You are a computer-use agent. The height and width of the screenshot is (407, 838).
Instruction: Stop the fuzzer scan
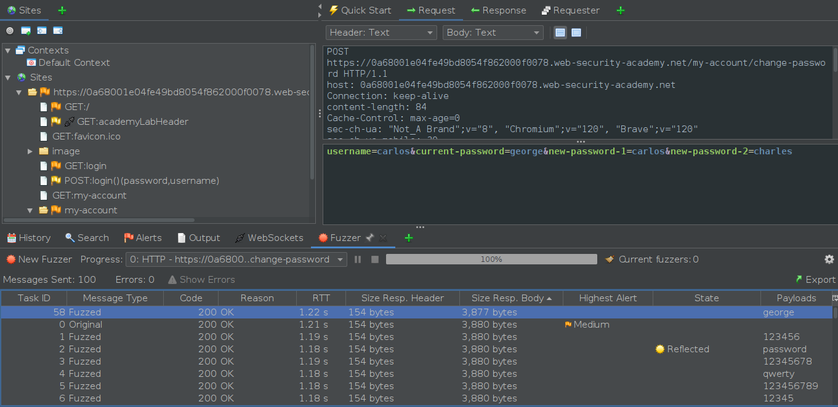tap(374, 259)
